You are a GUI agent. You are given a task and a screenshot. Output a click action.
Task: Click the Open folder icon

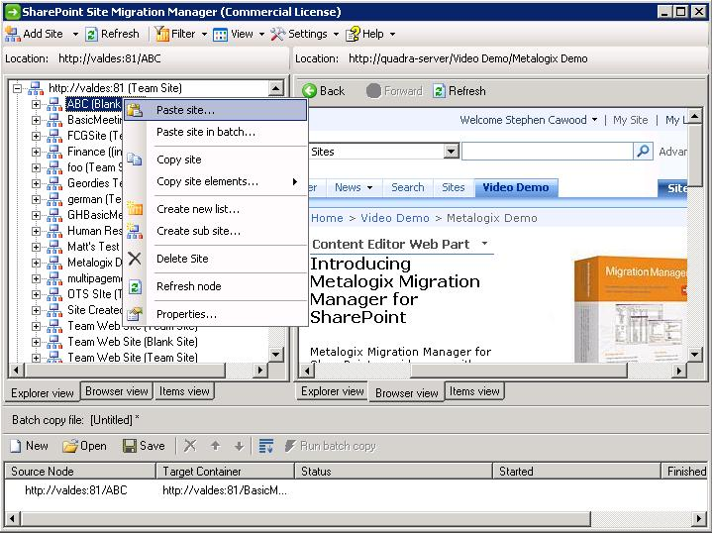pos(70,446)
